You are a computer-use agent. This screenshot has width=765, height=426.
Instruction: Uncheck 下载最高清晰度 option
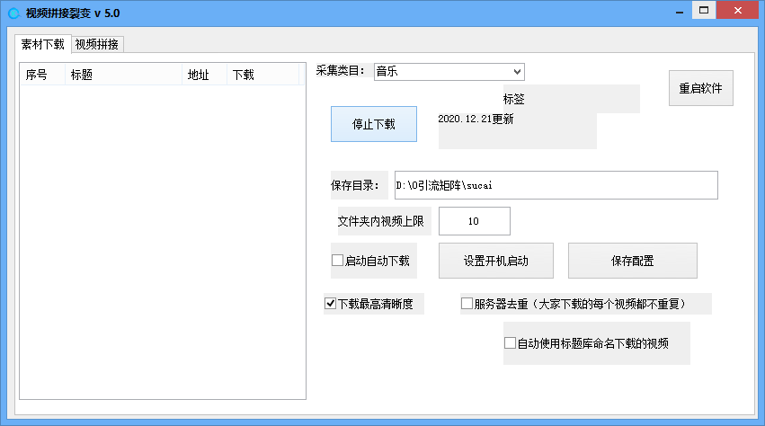click(x=331, y=304)
